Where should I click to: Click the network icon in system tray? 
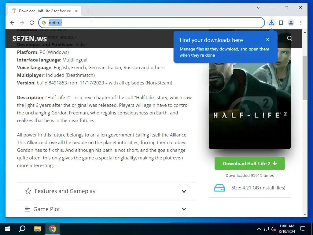(266, 229)
